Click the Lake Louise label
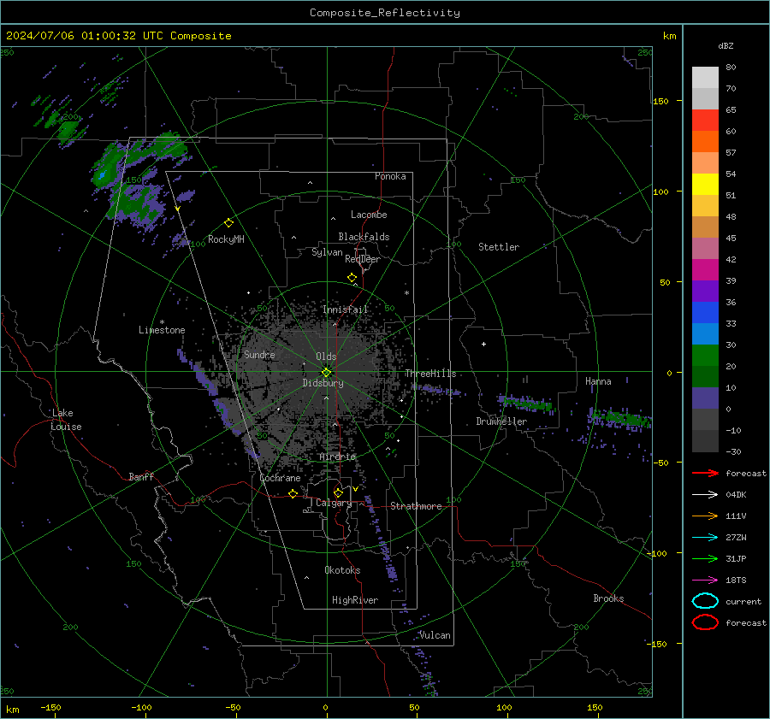Viewport: 770px width, 719px height. (66, 420)
